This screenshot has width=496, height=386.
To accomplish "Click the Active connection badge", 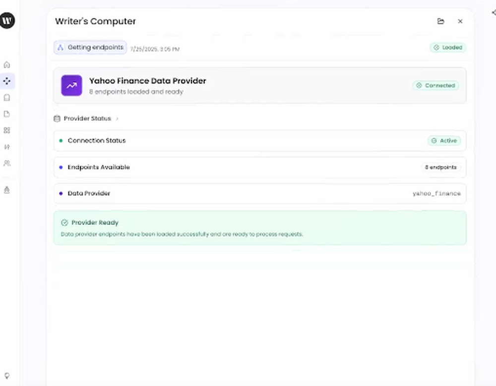I will pyautogui.click(x=444, y=141).
